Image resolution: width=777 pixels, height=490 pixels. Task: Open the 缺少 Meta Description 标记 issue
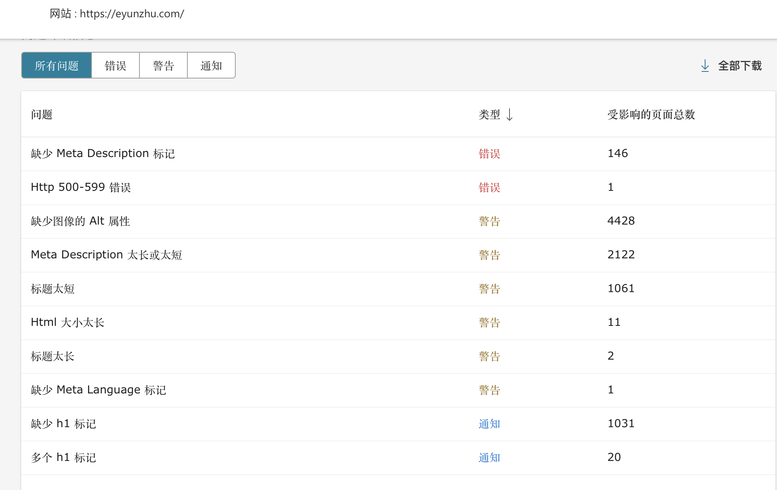pos(103,154)
